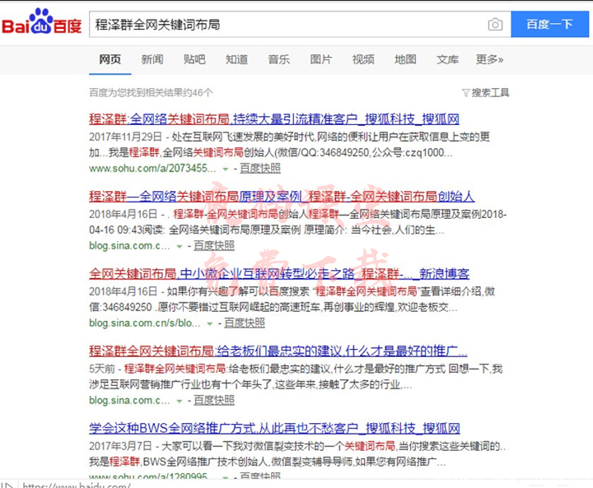Switch to the 新闻 tab
Image resolution: width=593 pixels, height=488 pixels.
click(152, 59)
